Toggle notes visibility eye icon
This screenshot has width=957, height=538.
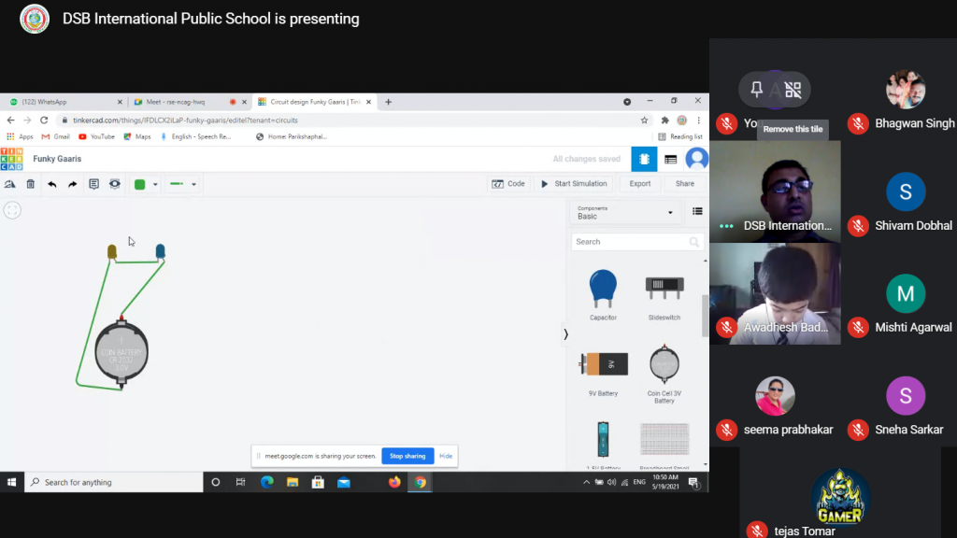[x=115, y=184]
